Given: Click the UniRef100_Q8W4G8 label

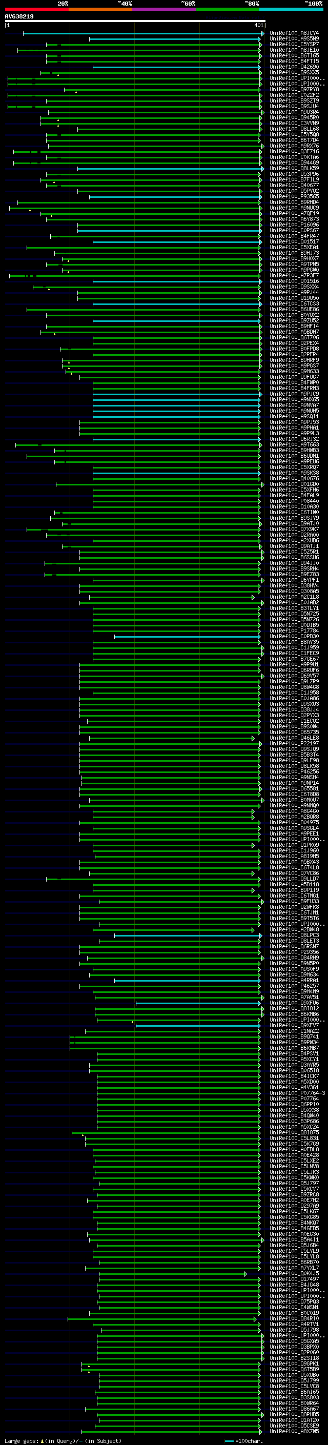Looking at the screenshot, I should click(x=294, y=687).
